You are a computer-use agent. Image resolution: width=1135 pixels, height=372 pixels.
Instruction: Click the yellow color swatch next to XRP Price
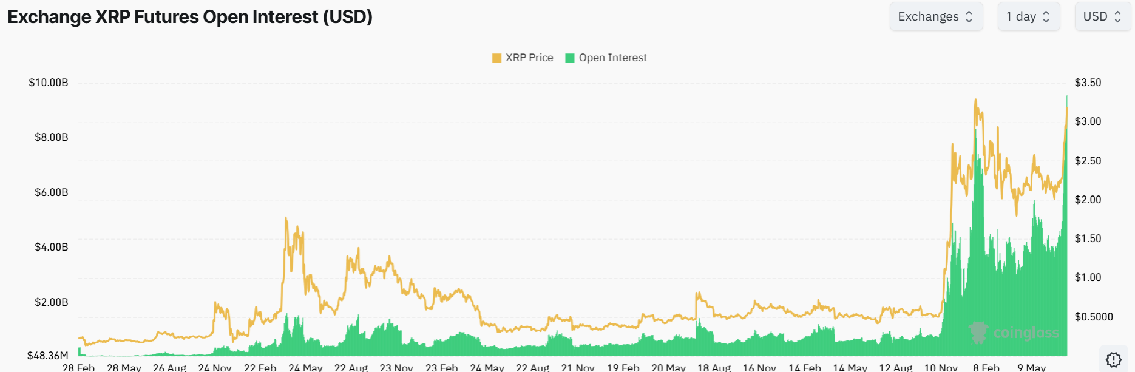pos(495,57)
